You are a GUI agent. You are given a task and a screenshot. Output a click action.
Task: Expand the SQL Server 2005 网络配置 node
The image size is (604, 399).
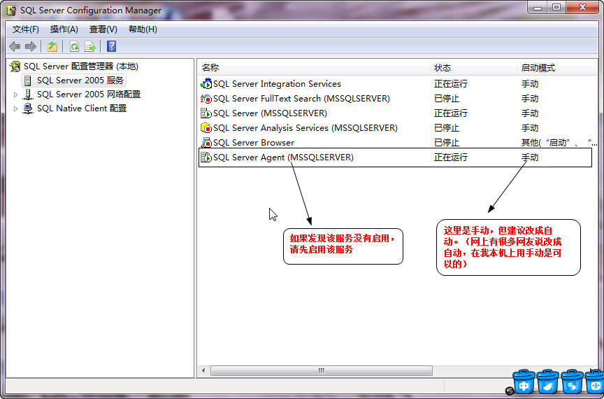(x=15, y=94)
